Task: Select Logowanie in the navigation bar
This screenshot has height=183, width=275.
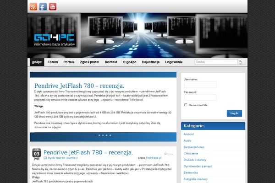Action: coord(174,62)
